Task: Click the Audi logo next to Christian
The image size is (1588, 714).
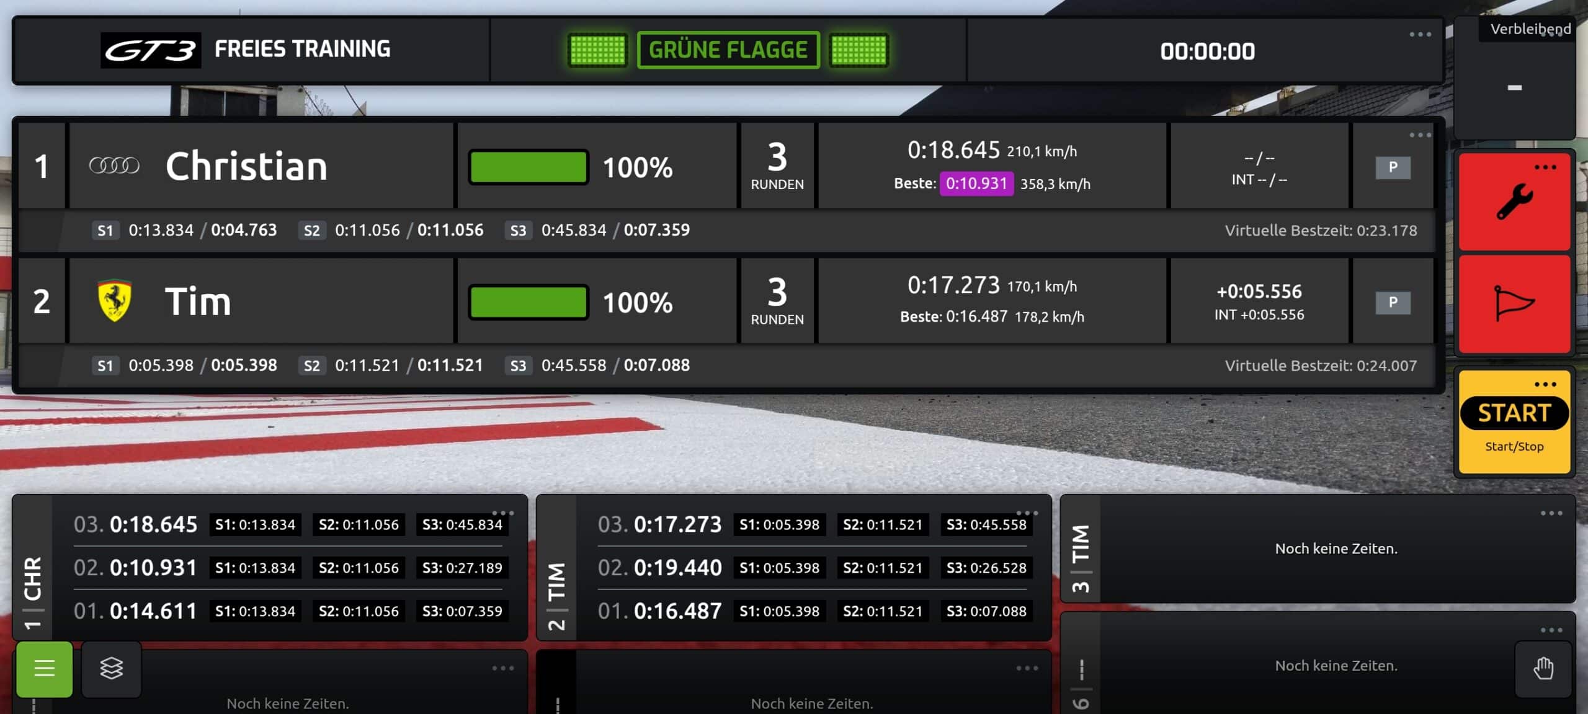Action: [114, 165]
